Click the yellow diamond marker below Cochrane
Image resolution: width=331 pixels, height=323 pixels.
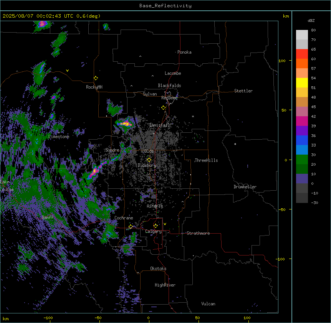click(131, 227)
